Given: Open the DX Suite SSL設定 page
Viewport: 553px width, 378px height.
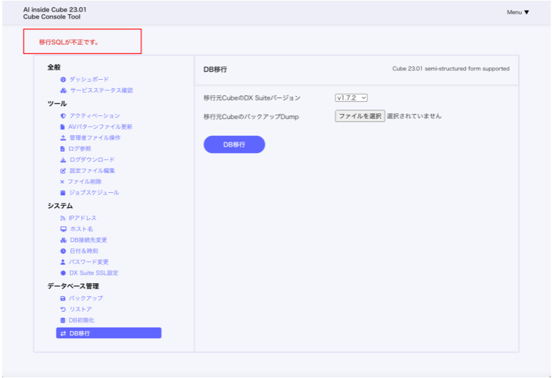Looking at the screenshot, I should tap(93, 273).
